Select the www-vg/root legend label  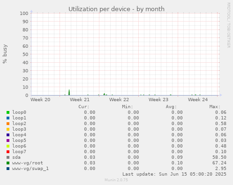click(x=28, y=163)
